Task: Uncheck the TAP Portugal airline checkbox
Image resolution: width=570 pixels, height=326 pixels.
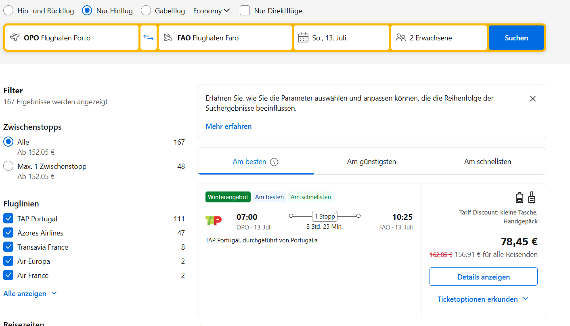Action: pos(8,219)
